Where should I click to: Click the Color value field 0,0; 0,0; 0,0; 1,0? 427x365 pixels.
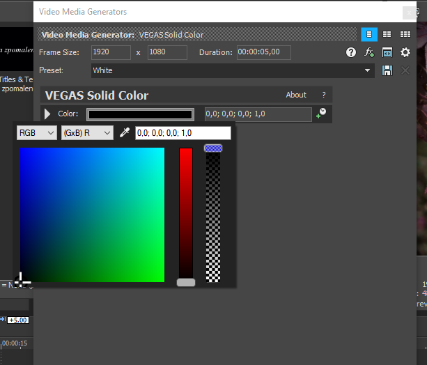coord(258,114)
